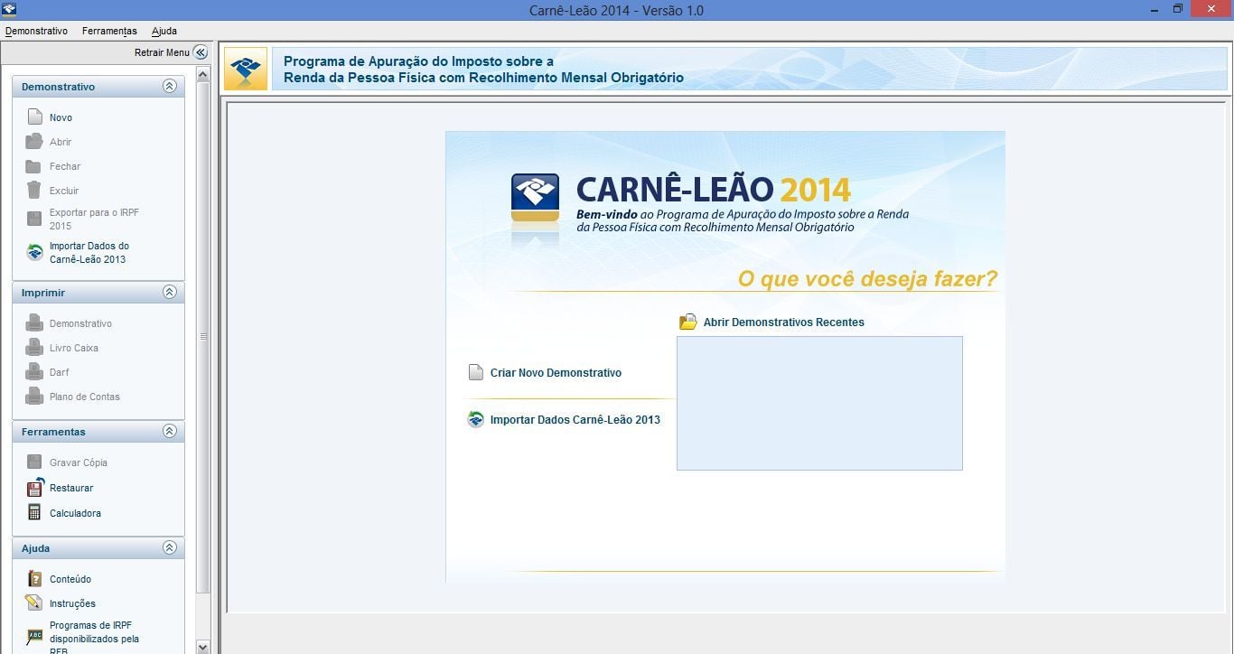The width and height of the screenshot is (1234, 654).
Task: Click the Gravar Cópia diskette icon
Action: pyautogui.click(x=34, y=462)
